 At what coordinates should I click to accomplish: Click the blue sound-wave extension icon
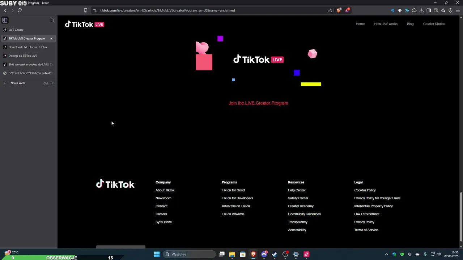pyautogui.click(x=392, y=10)
